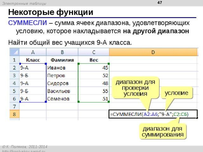Screen dimensions: 203x152
Task: Click the 'C2:C6' range in the formula
Action: [180, 114]
